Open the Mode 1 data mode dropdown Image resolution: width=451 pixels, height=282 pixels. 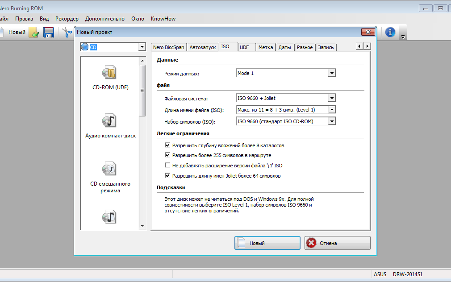click(332, 73)
